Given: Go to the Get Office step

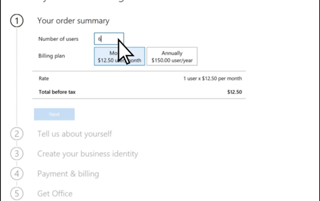Looking at the screenshot, I should 55,194.
